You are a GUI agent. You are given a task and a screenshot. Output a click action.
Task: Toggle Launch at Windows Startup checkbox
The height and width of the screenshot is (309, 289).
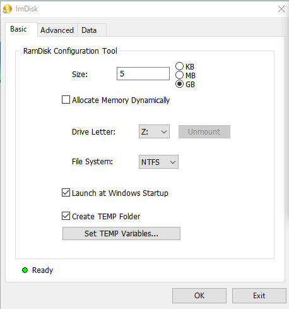(66, 193)
